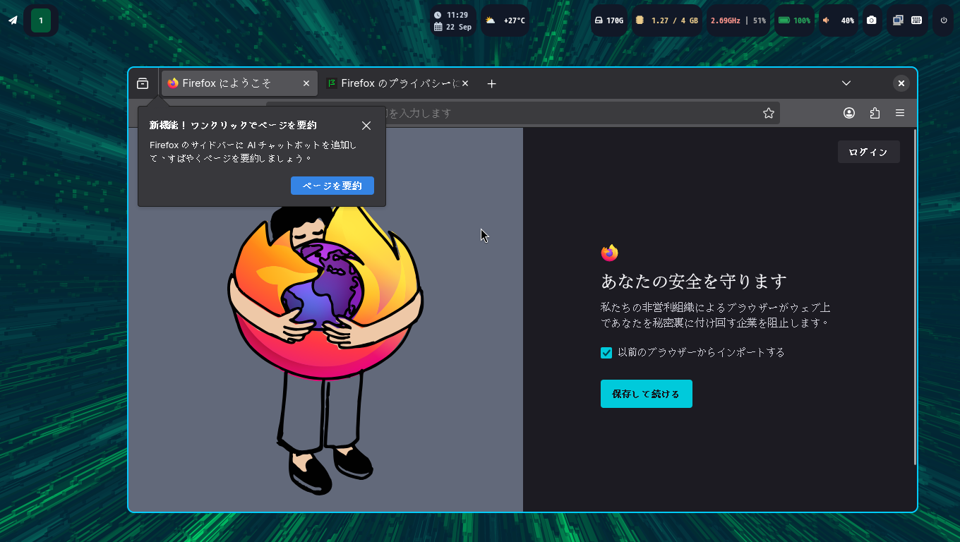960x542 pixels.
Task: Click the 40% volume indicator
Action: click(x=839, y=20)
